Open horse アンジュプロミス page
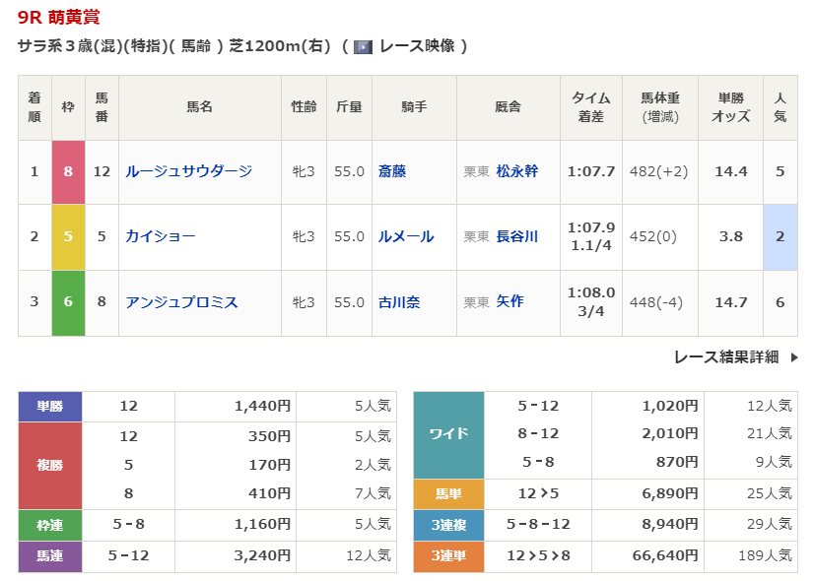 181,302
